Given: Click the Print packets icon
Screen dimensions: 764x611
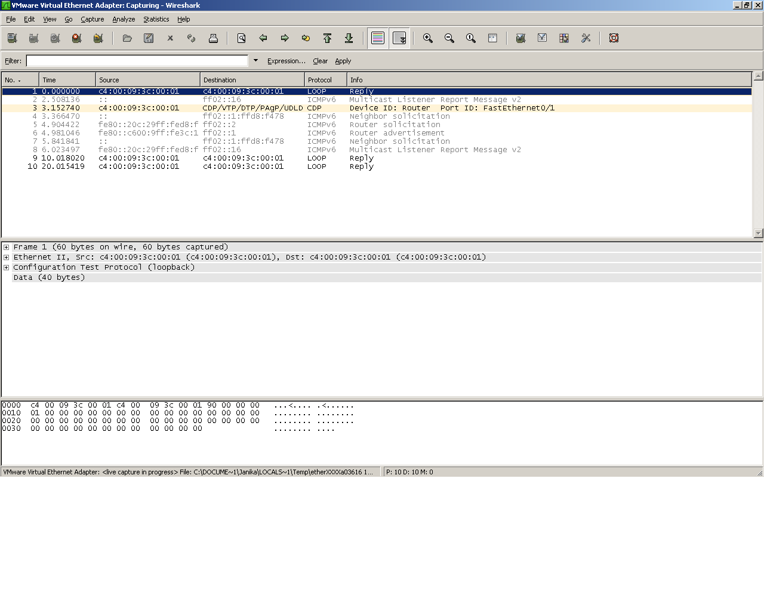Looking at the screenshot, I should 213,38.
